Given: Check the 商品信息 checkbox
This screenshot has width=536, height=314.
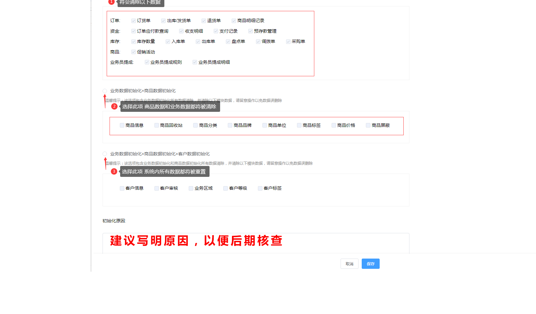Looking at the screenshot, I should point(122,125).
